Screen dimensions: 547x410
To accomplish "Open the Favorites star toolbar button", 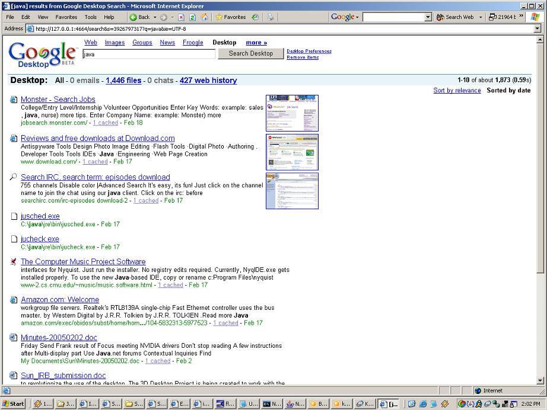I will (231, 17).
